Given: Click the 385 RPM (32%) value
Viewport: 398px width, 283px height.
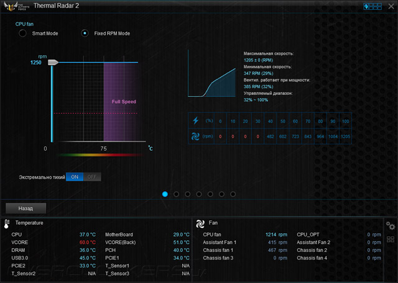Looking at the screenshot, I should tap(259, 86).
